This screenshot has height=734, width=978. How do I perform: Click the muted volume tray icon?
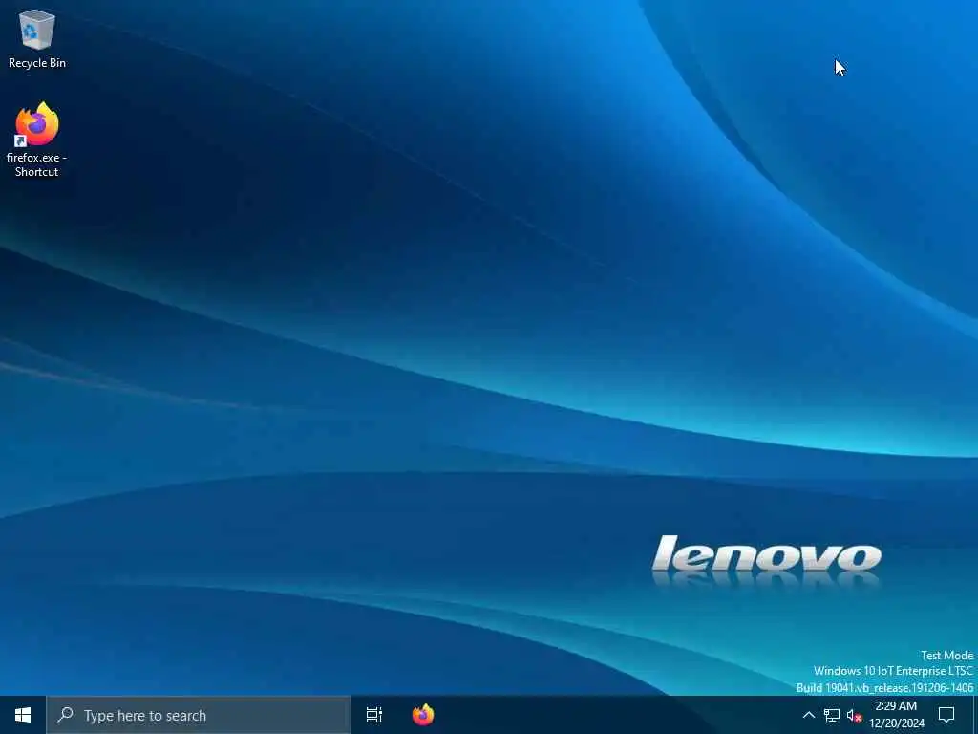coord(854,715)
